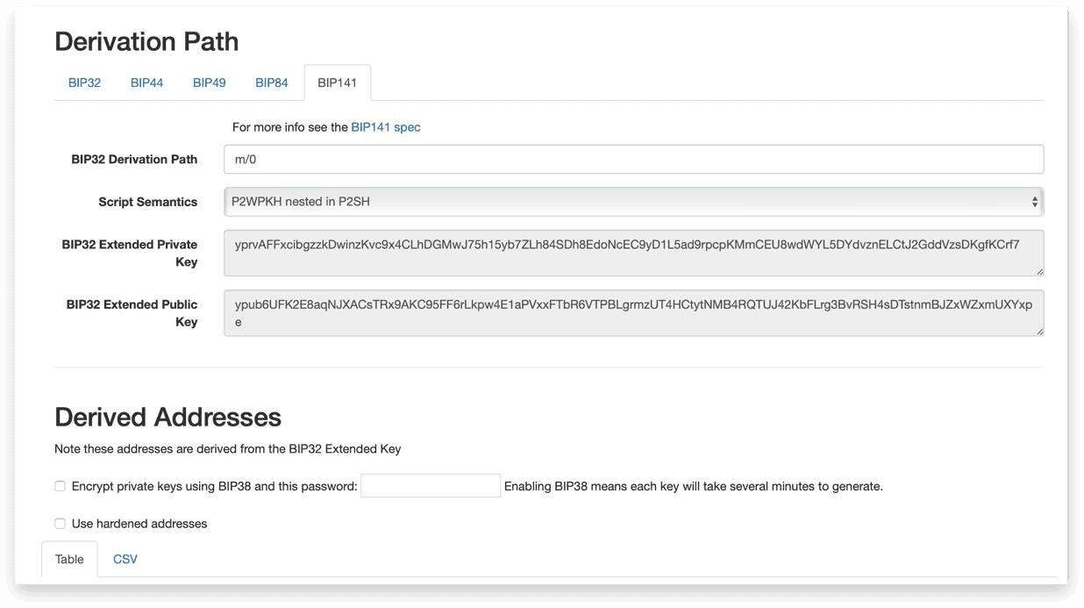Screen dimensions: 1084x608
Task: Tick the Use hardened addresses checkbox
Action: tap(60, 524)
